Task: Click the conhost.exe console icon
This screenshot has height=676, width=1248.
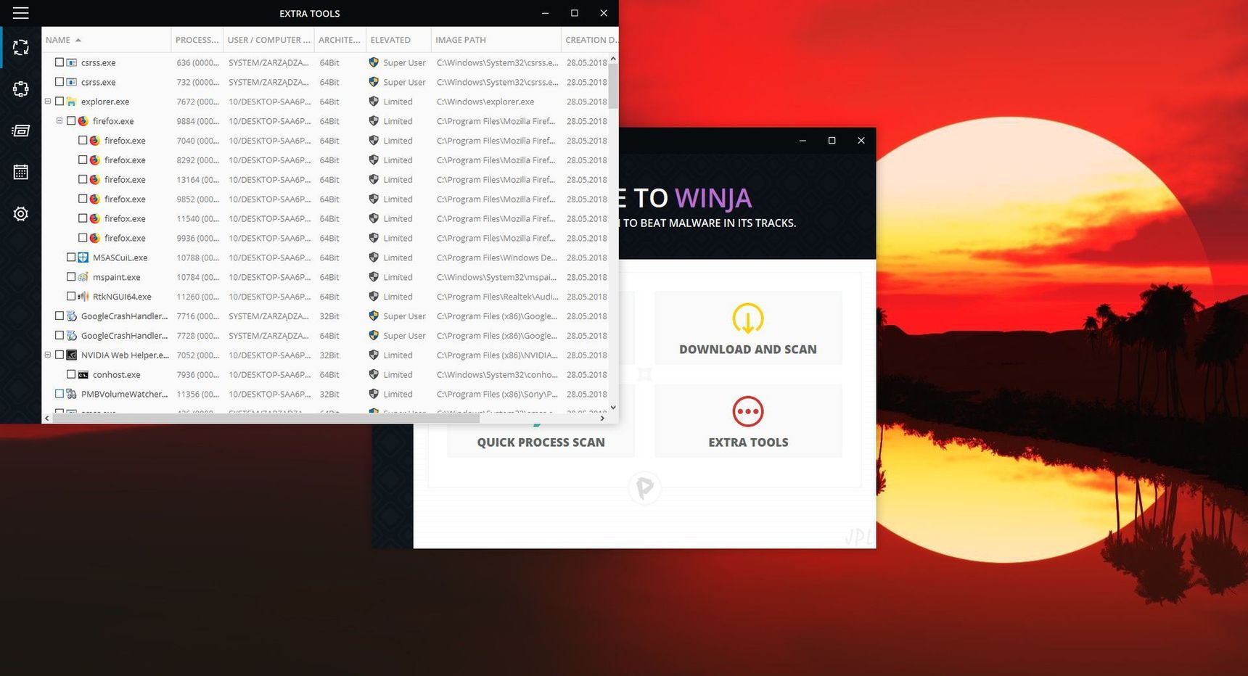Action: click(x=83, y=375)
